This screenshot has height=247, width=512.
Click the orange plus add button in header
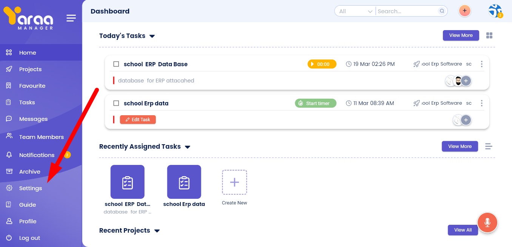pyautogui.click(x=465, y=11)
